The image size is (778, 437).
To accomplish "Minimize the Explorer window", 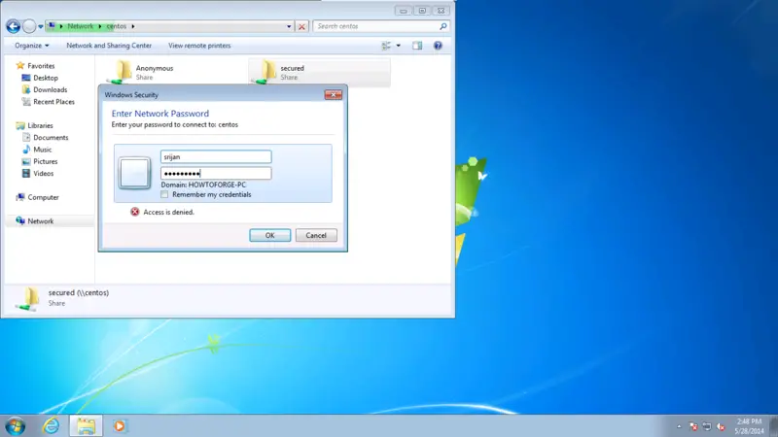I will tap(403, 11).
